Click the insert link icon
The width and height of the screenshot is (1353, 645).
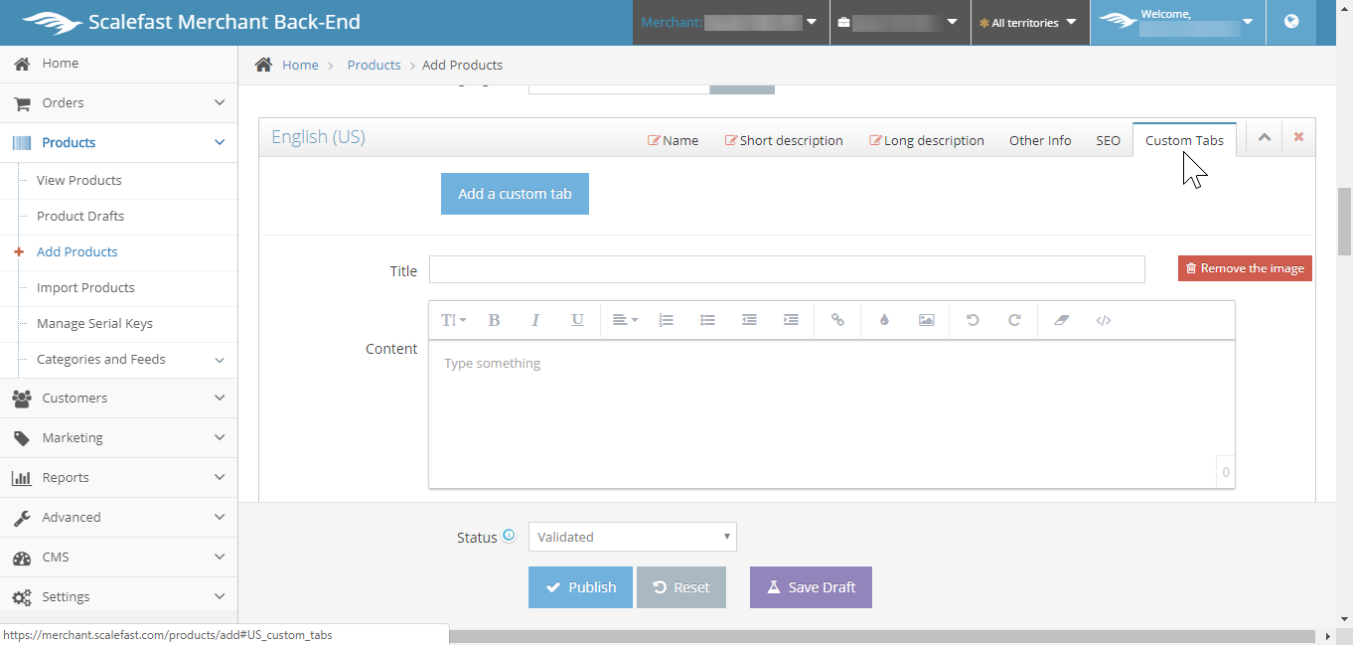pyautogui.click(x=837, y=320)
